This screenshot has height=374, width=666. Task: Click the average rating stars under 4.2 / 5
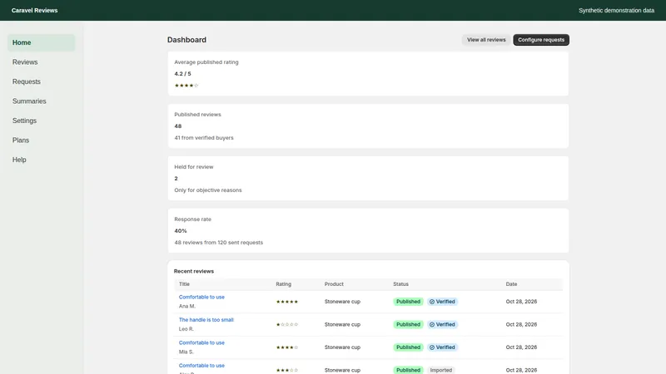186,86
